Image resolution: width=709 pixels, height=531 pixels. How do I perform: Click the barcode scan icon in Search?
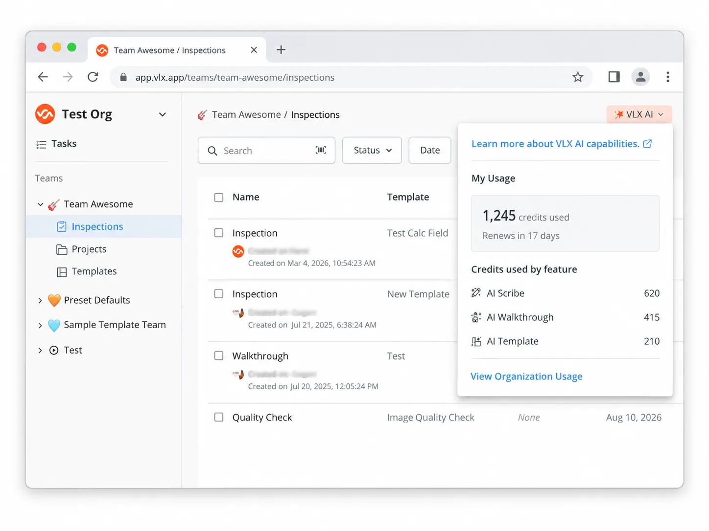coord(321,150)
